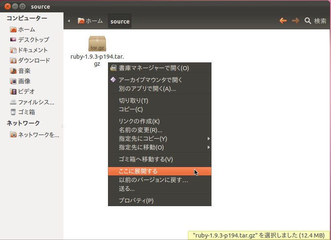The image size is (331, 240).
Task: Click the archive mounter diamond icon
Action: pos(113,79)
